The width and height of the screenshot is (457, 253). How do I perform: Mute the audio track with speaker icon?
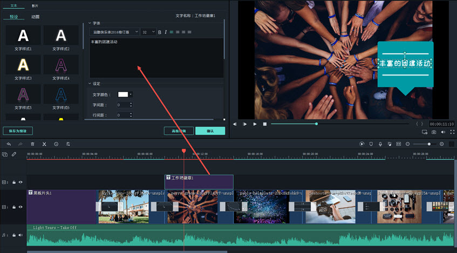(21, 235)
